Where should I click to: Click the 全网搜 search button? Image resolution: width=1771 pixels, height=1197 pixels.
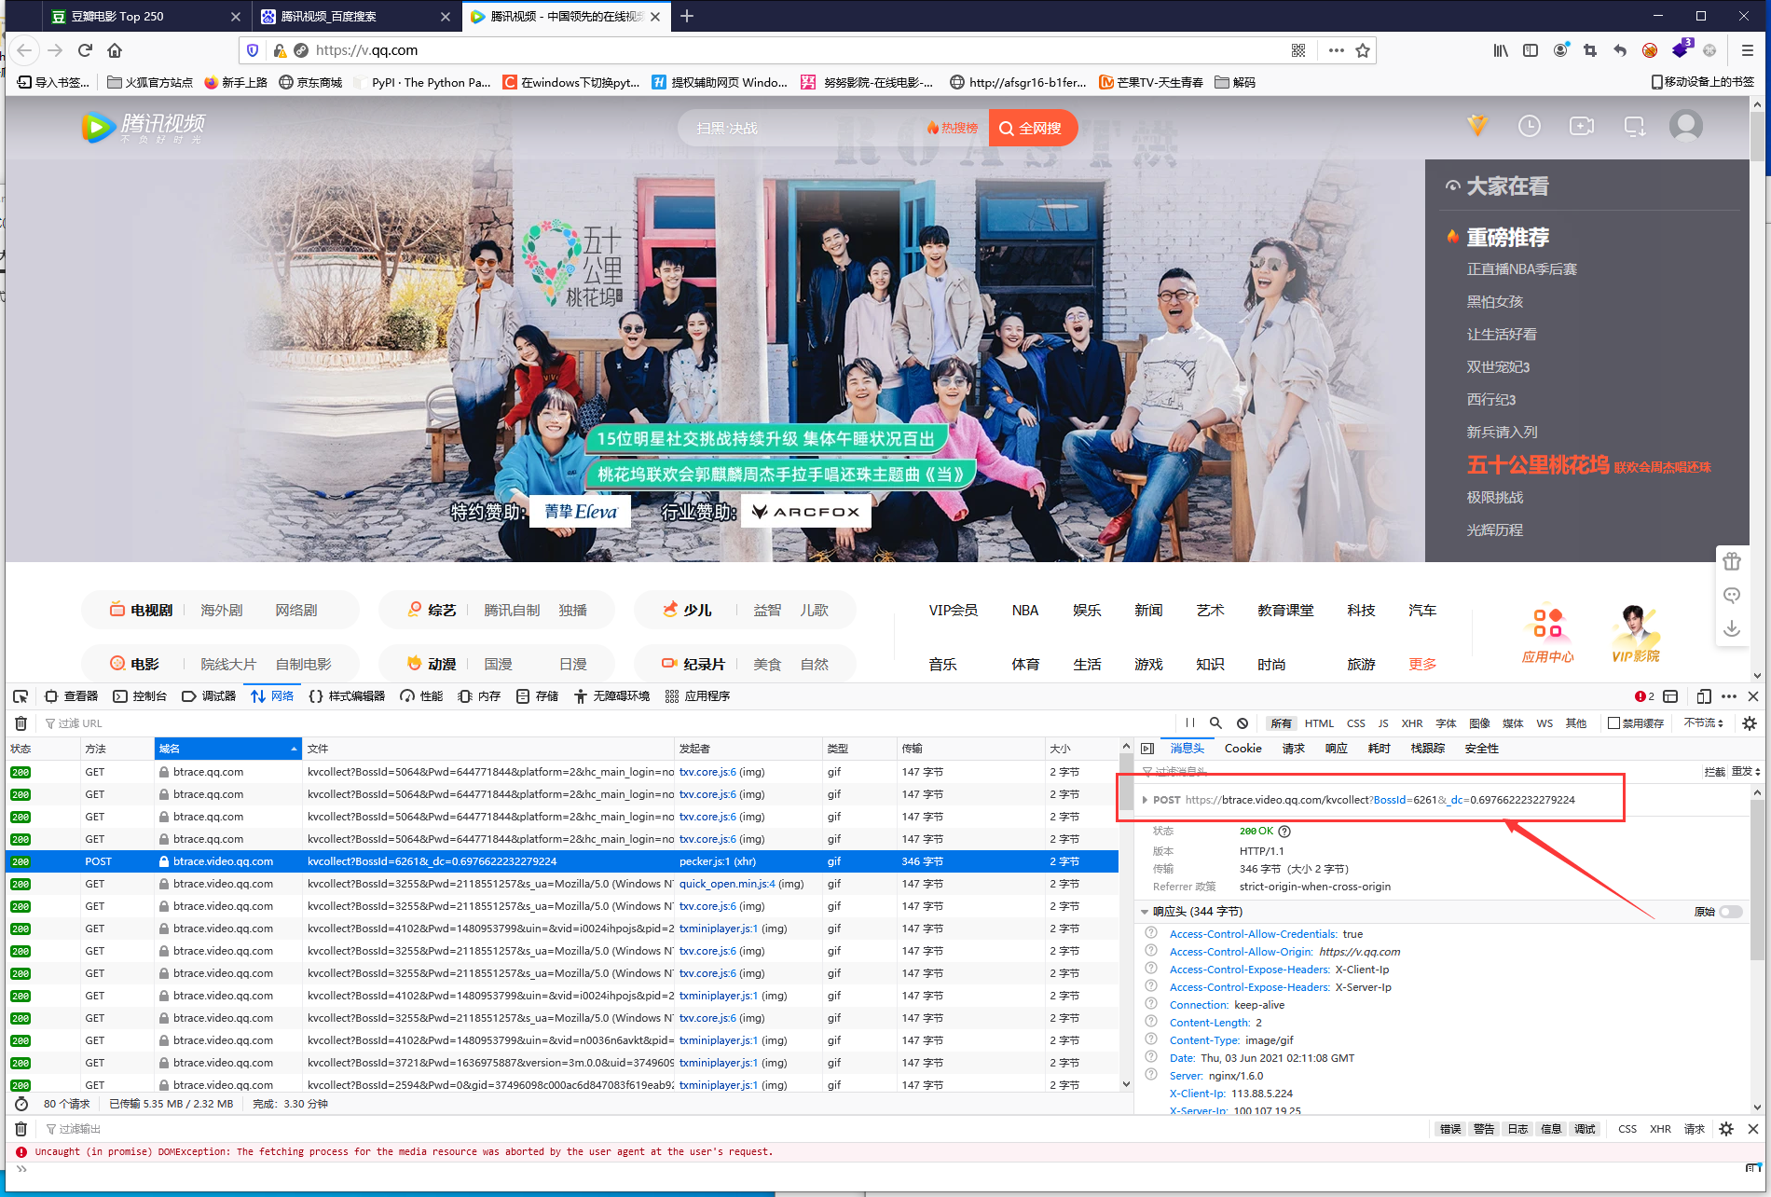(x=1032, y=128)
